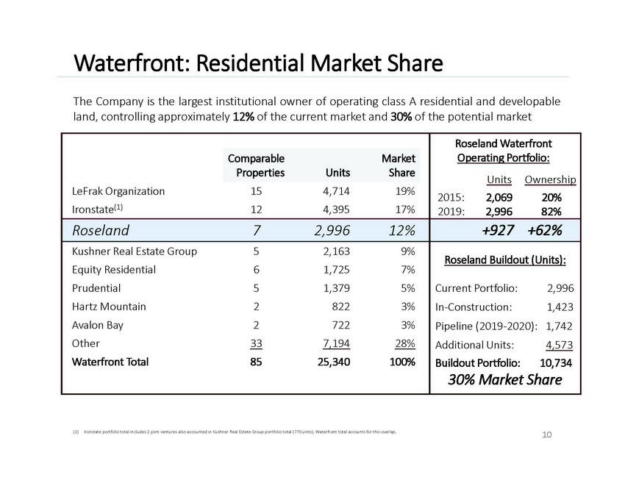The image size is (625, 483).
Task: Click the Other row's properties value '33'
Action: tap(256, 343)
